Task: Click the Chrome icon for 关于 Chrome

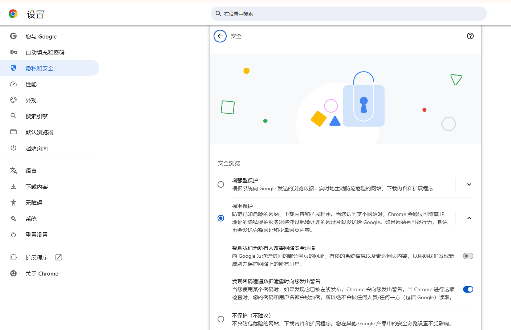Action: tap(13, 273)
